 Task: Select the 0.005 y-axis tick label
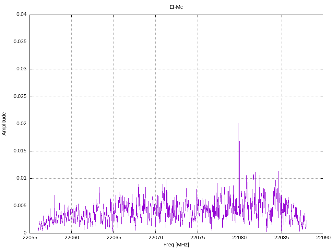click(20, 206)
